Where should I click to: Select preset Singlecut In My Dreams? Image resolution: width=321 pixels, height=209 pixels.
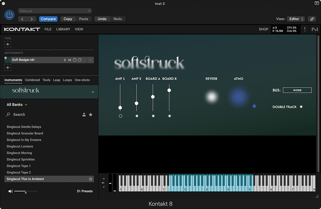point(24,140)
